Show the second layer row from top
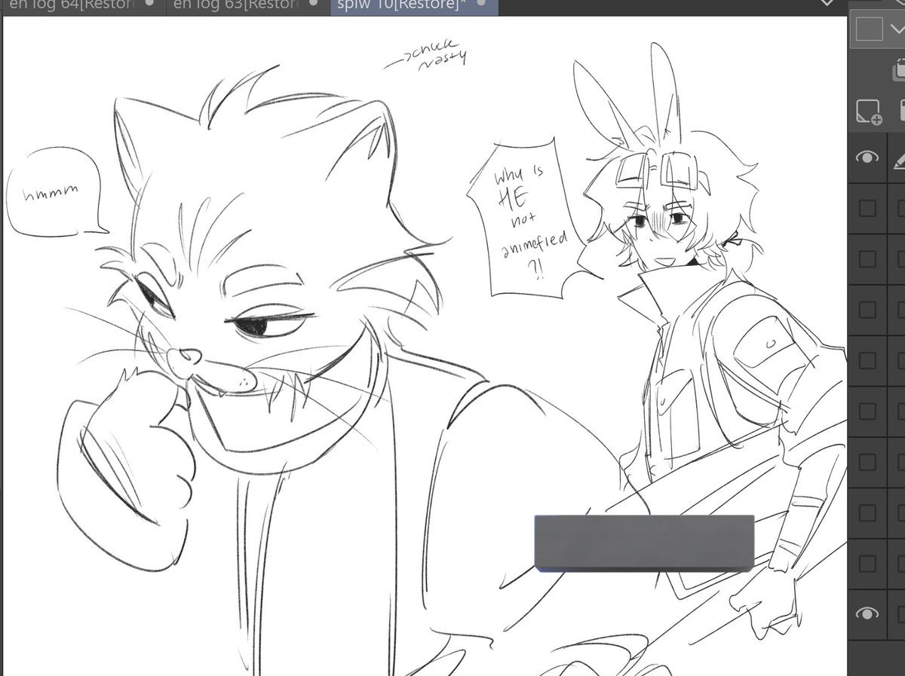905x676 pixels. tap(868, 208)
